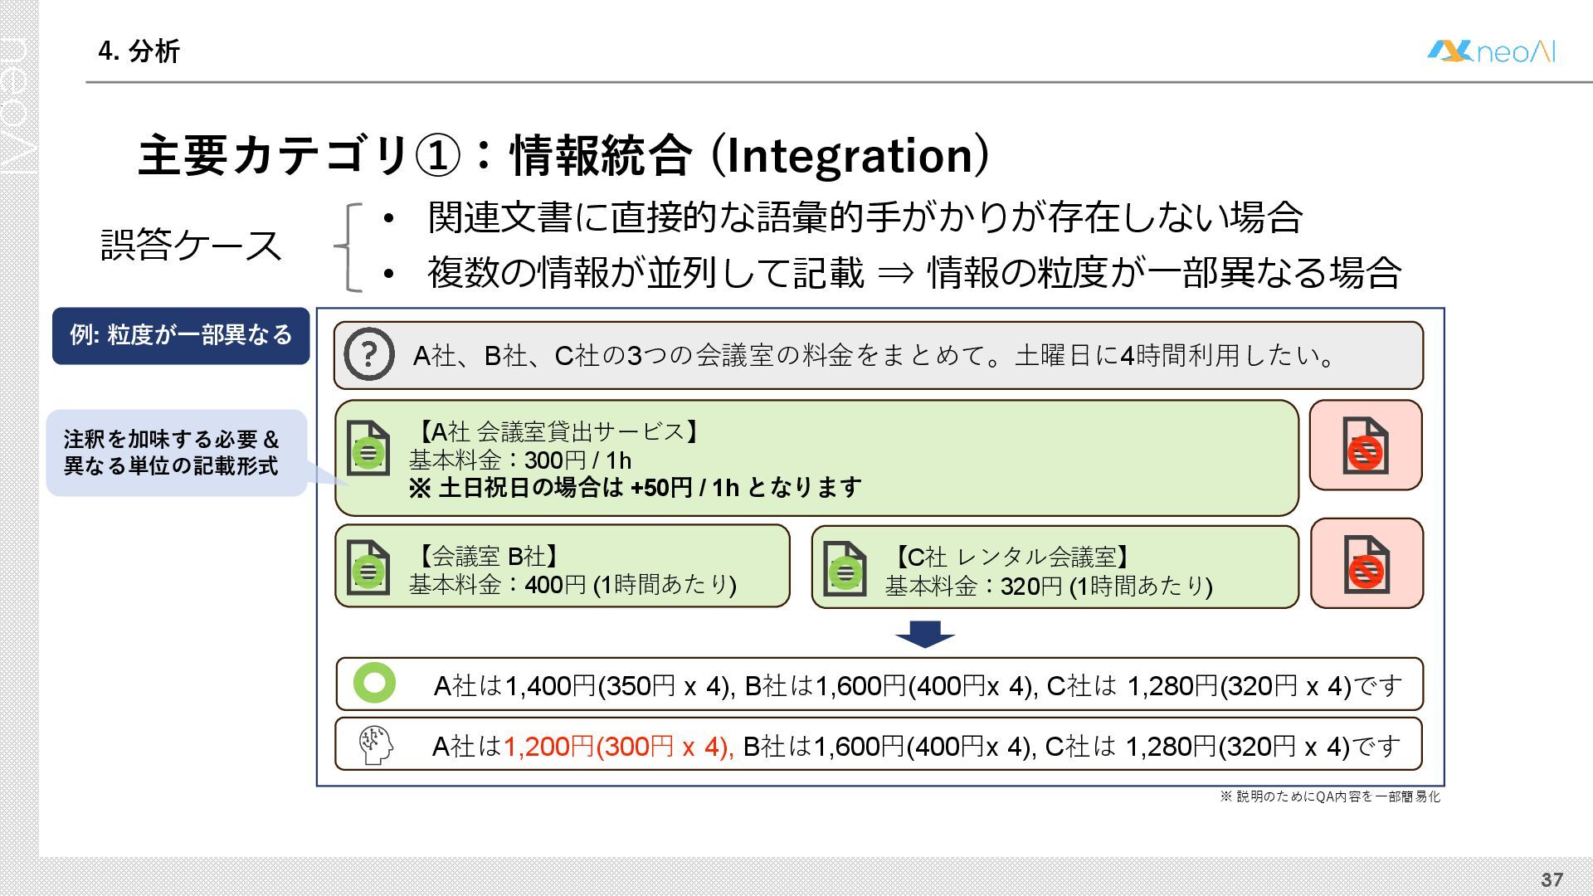This screenshot has height=896, width=1593.
Task: Click the A社 document icon
Action: [368, 449]
